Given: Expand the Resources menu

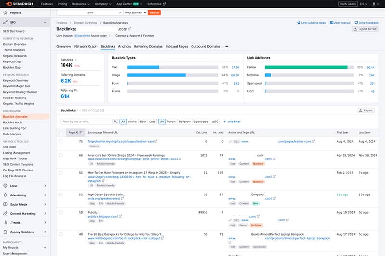Looking at the screenshot, I should point(80,4).
